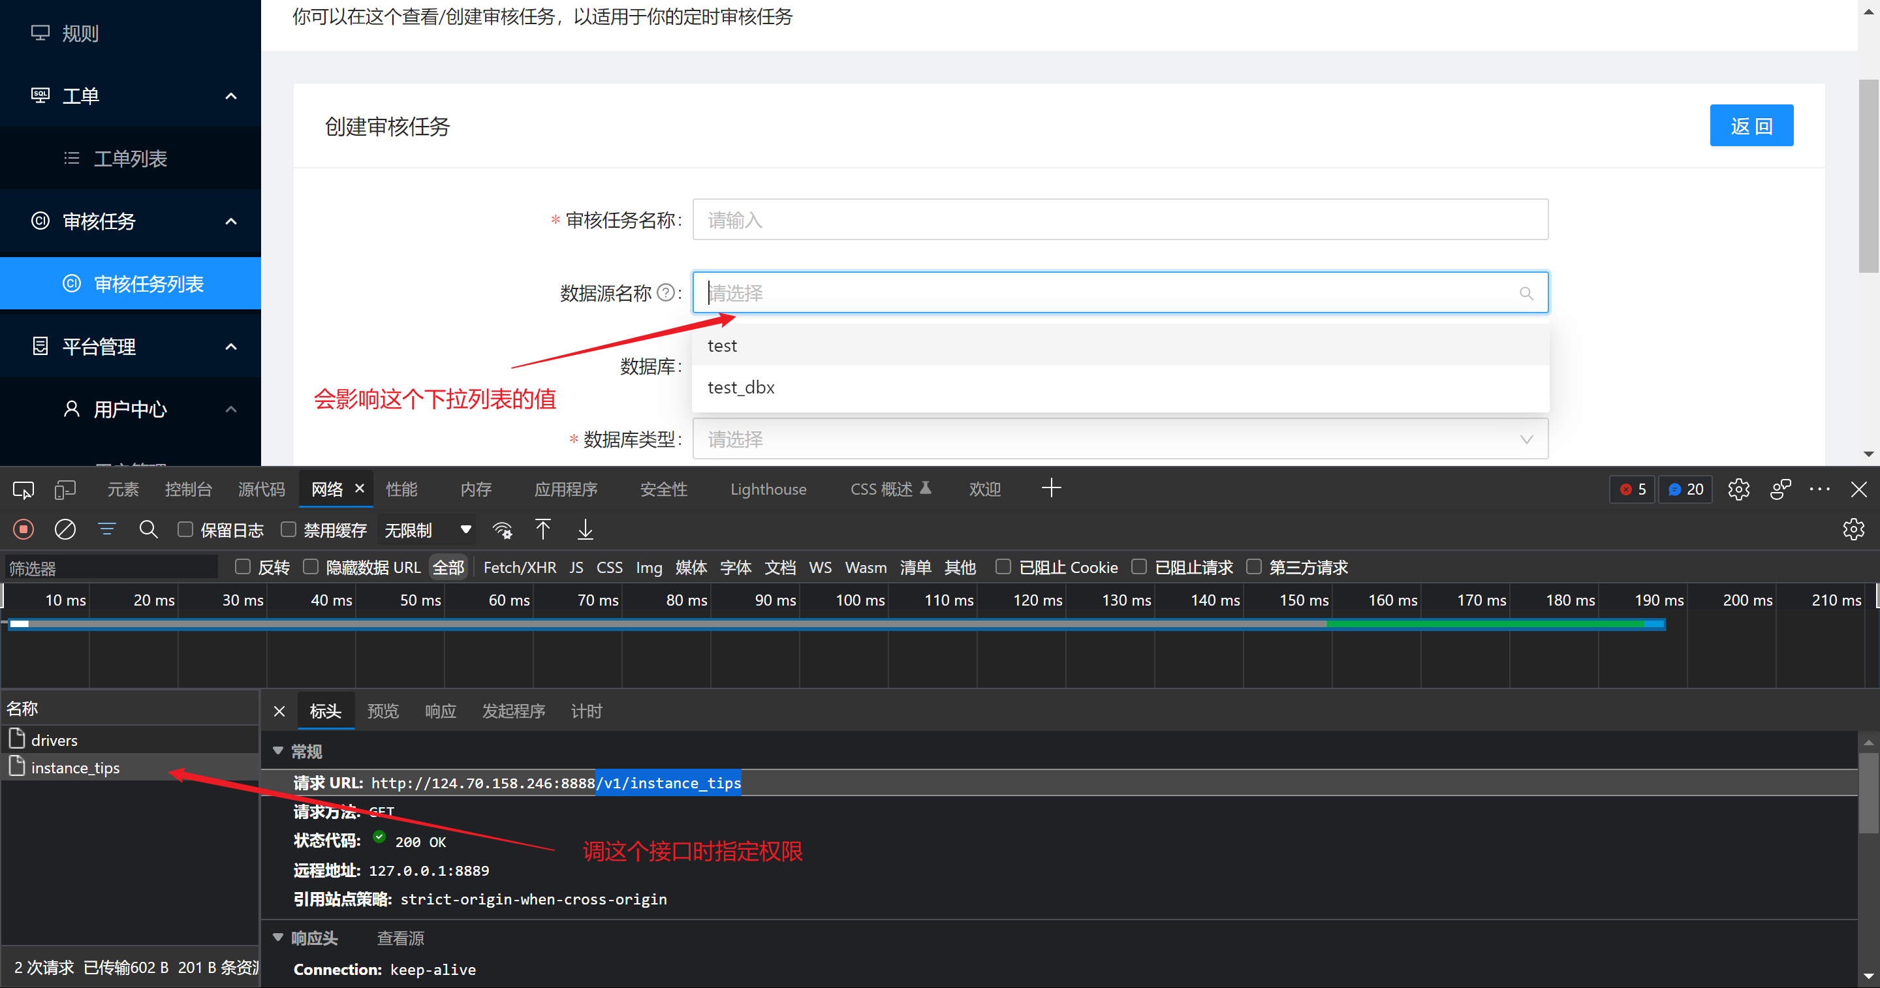The image size is (1880, 988).
Task: Switch to 源代码 DevTools tab
Action: (261, 489)
